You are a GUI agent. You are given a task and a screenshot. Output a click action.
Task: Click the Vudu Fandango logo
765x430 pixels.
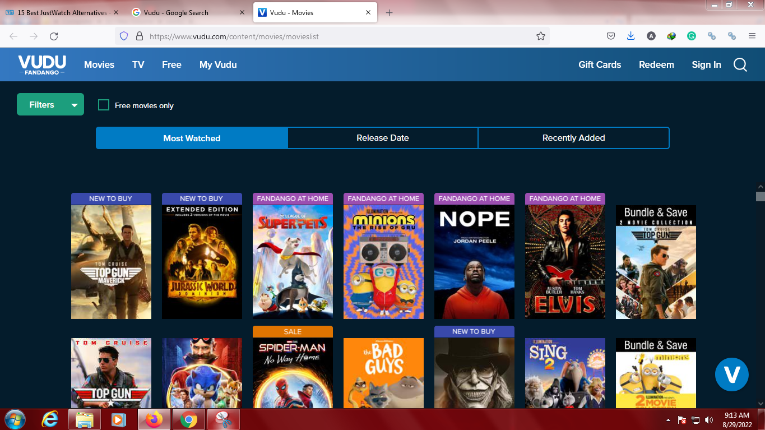pos(42,64)
